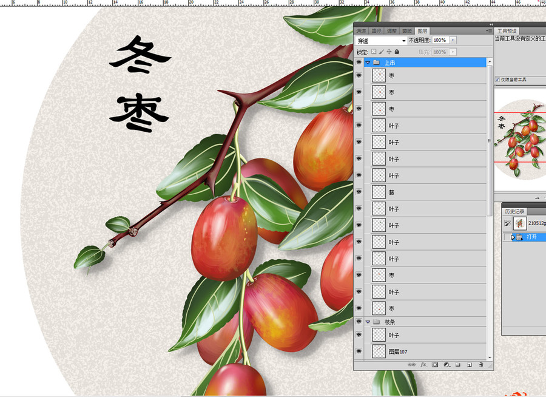
Task: Click the 枣 character on canvas
Action: point(139,112)
